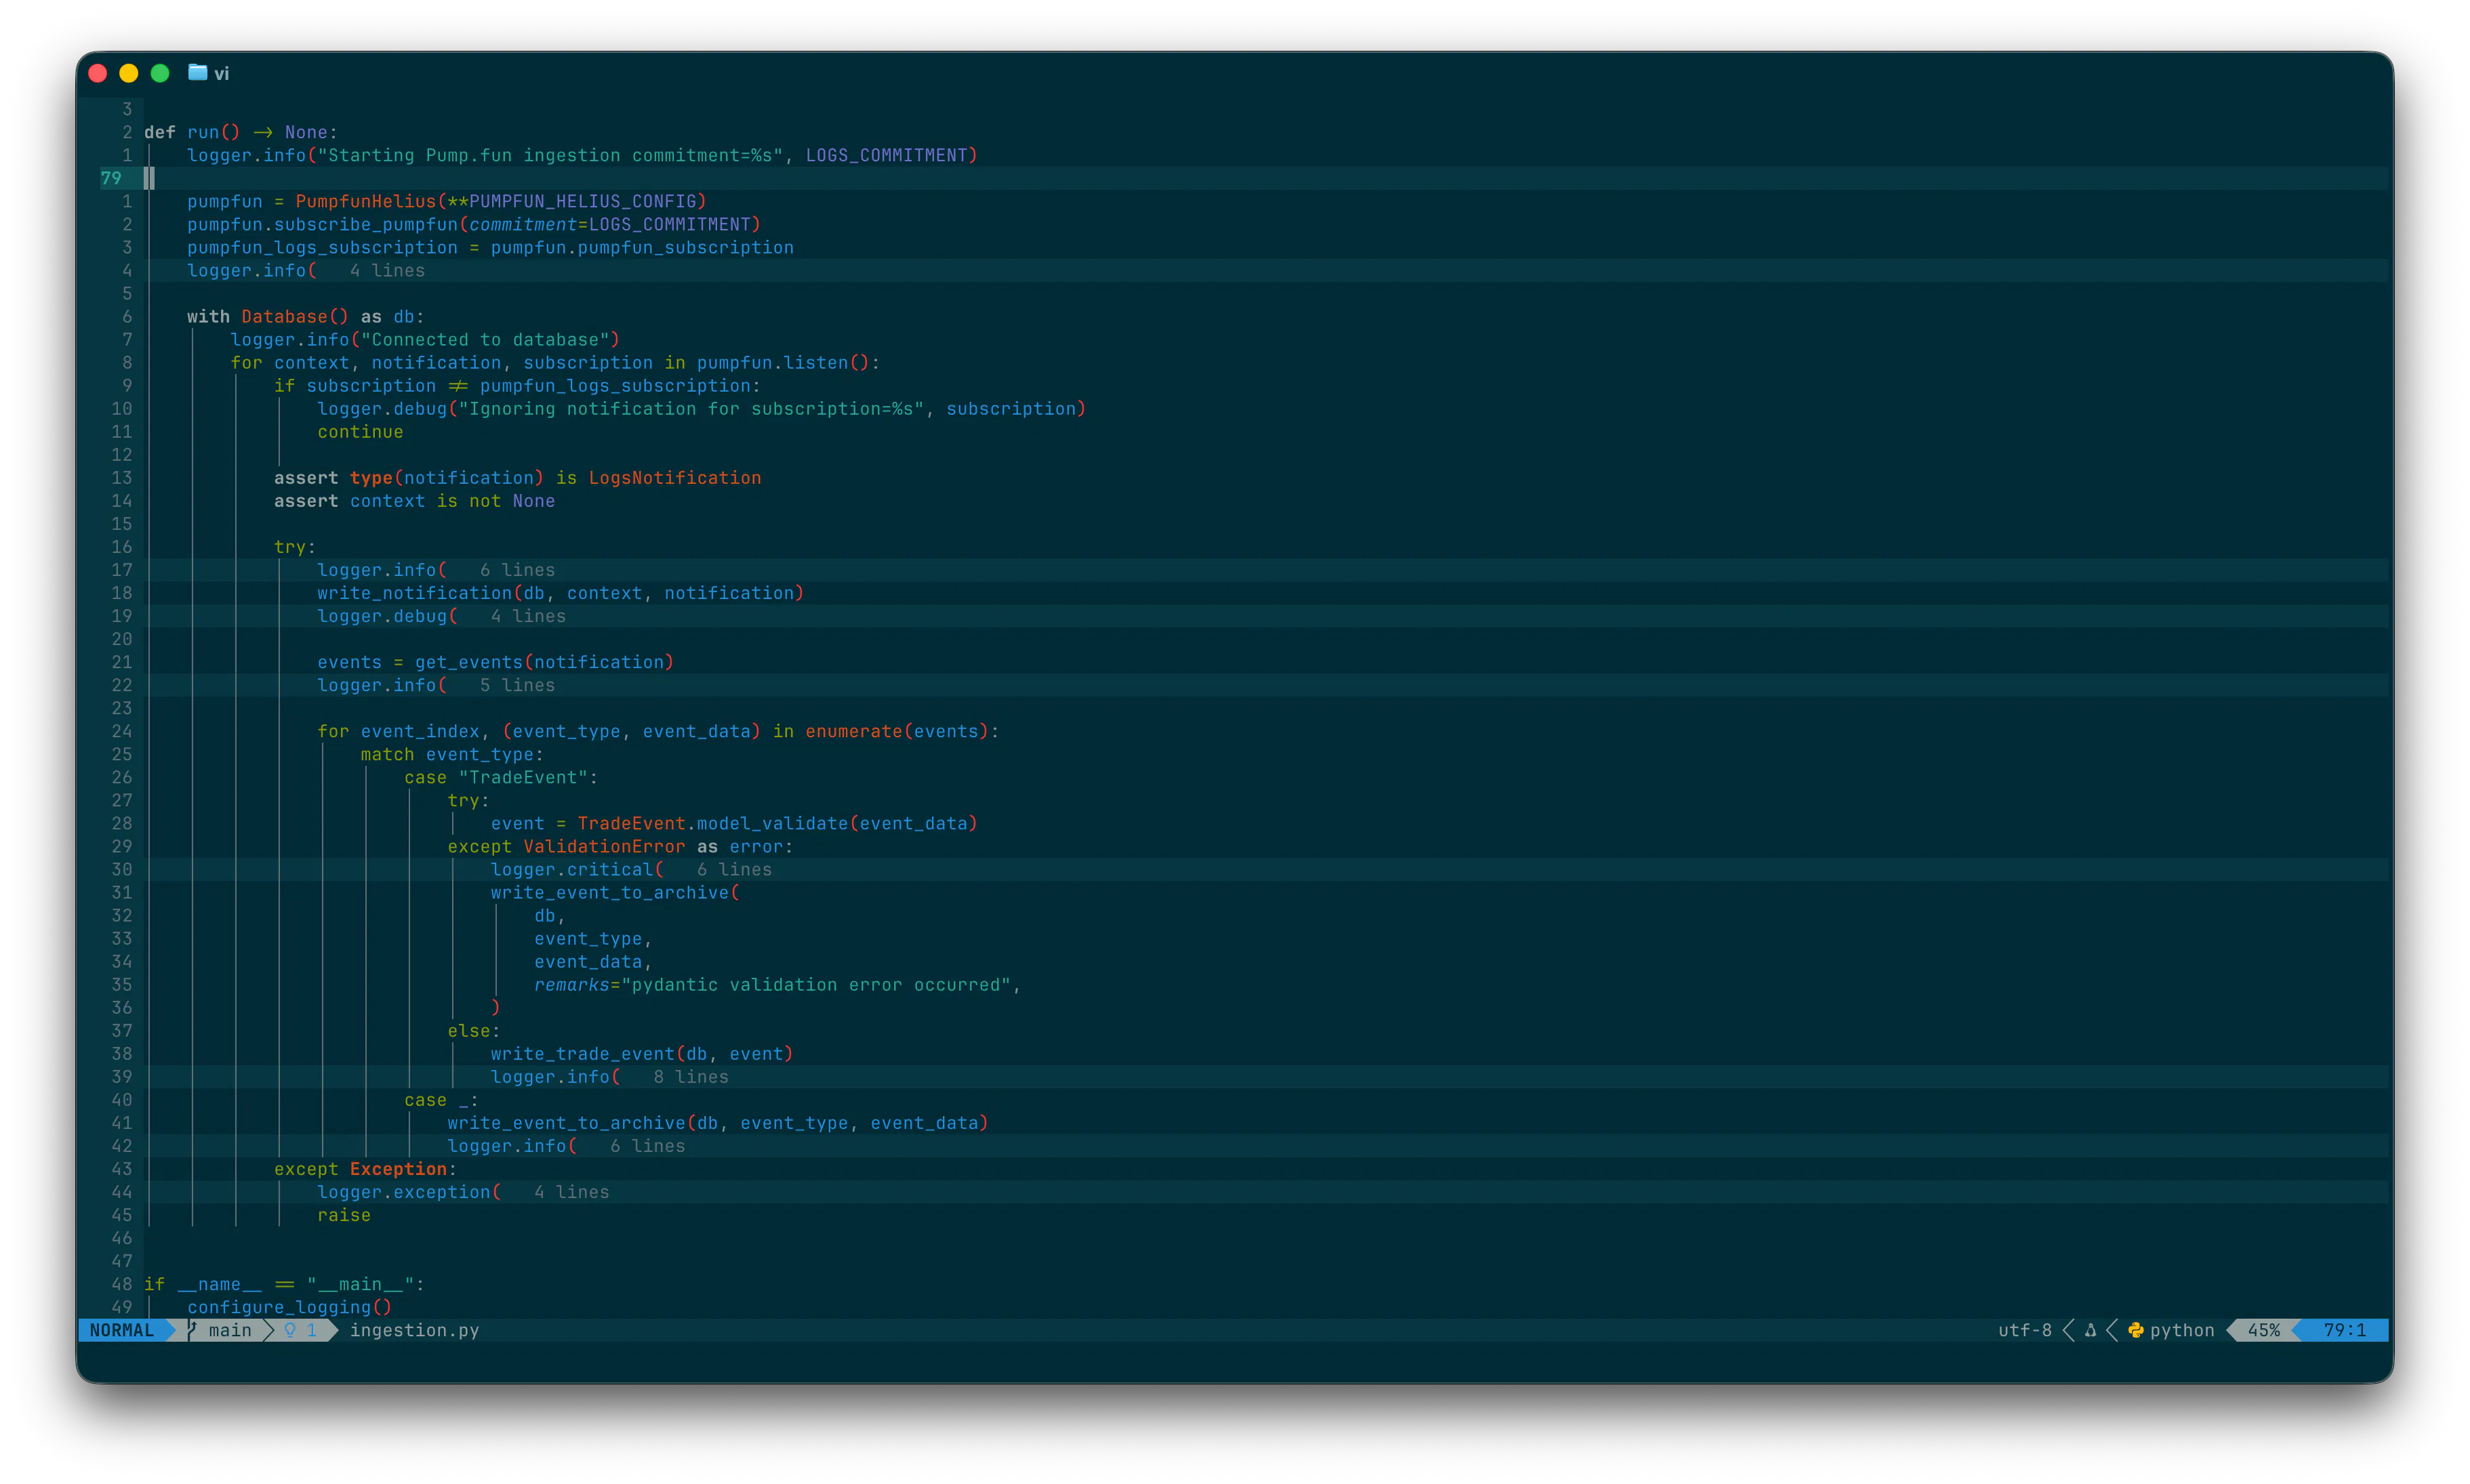Click 'except Exception:' line
The image size is (2470, 1484).
(365, 1169)
